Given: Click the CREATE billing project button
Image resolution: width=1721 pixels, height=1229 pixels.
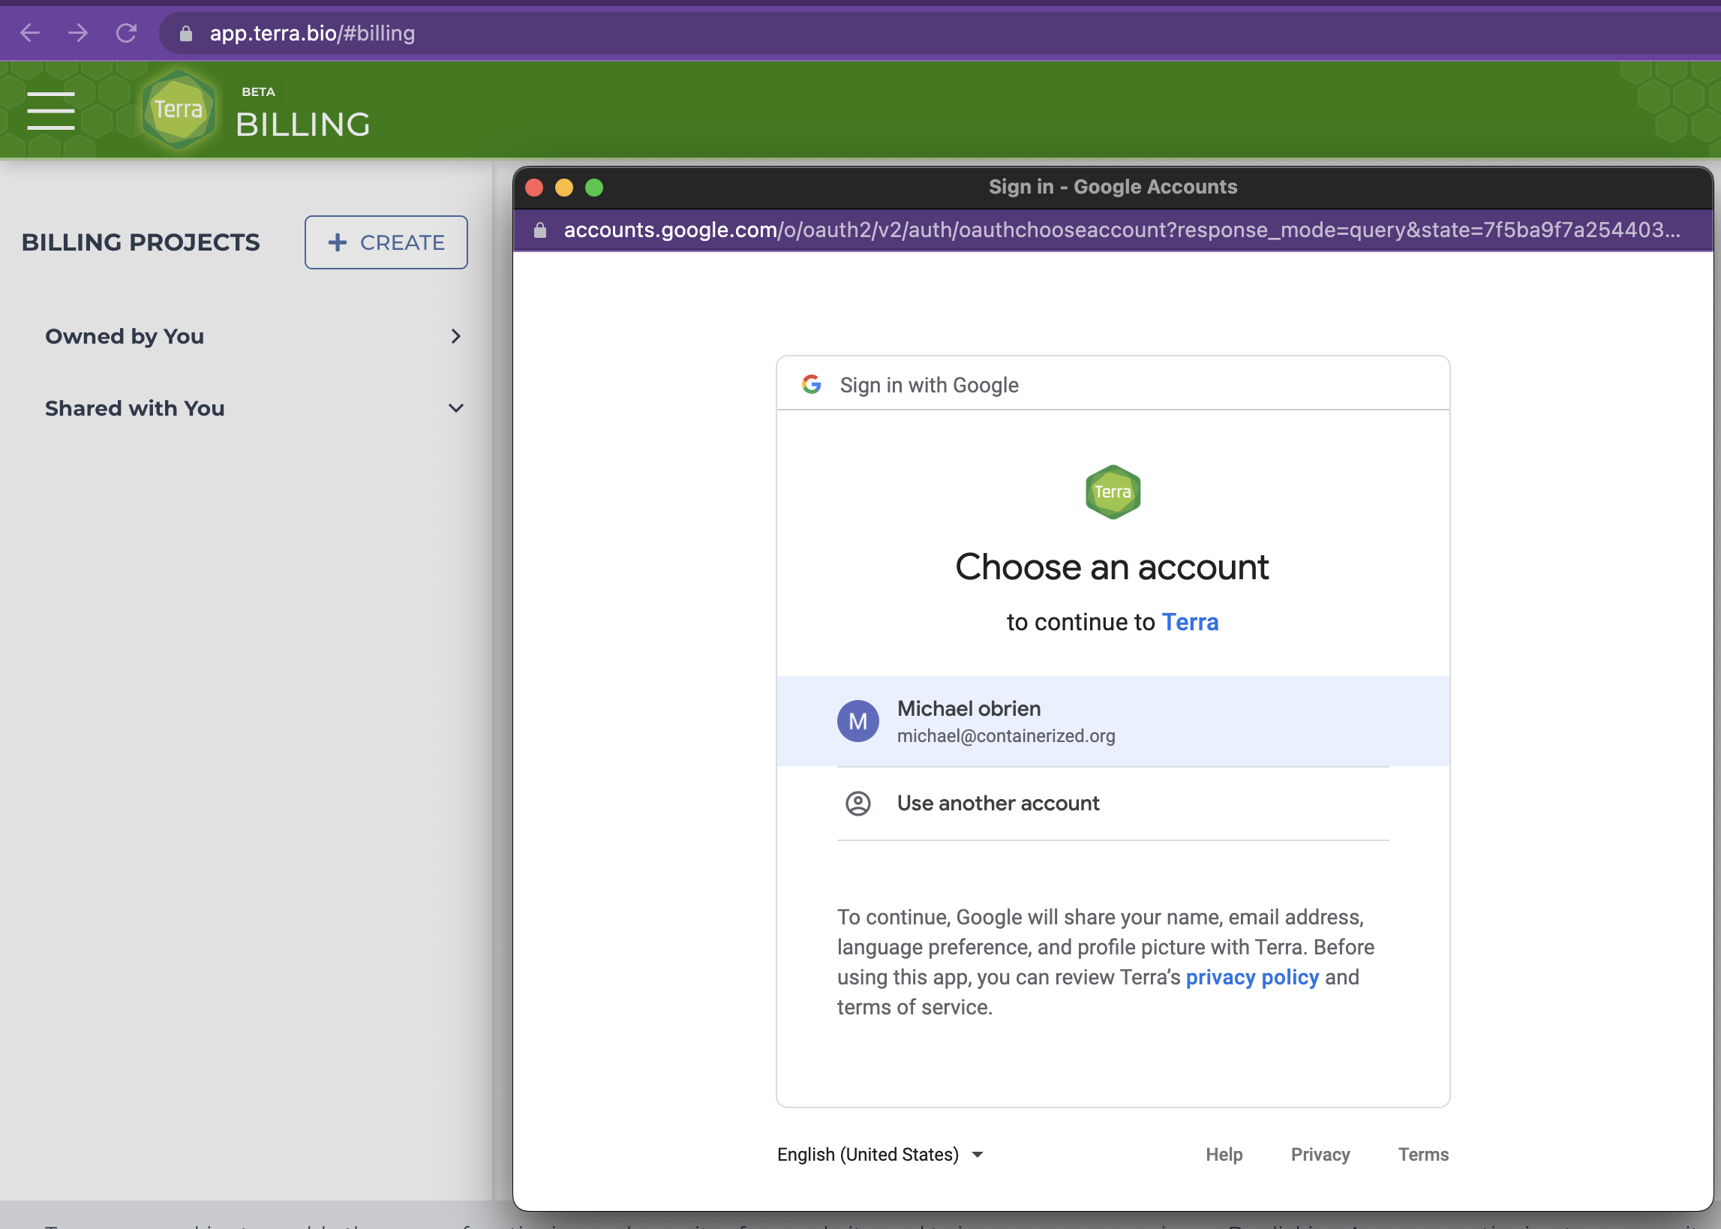Looking at the screenshot, I should (x=386, y=242).
